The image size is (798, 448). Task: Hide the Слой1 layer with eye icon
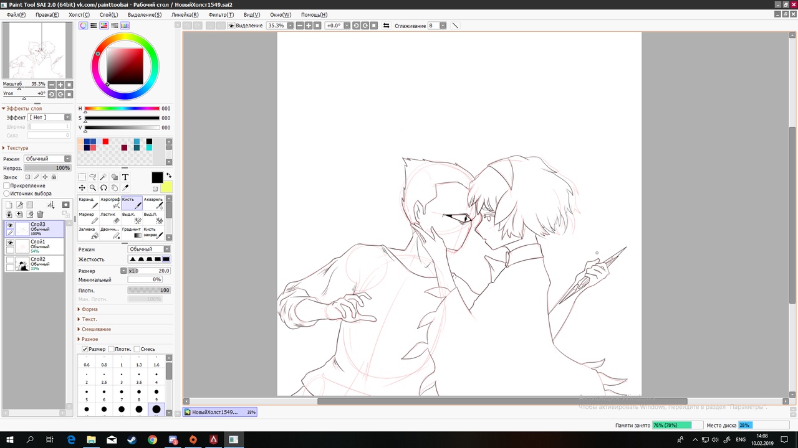tap(10, 243)
